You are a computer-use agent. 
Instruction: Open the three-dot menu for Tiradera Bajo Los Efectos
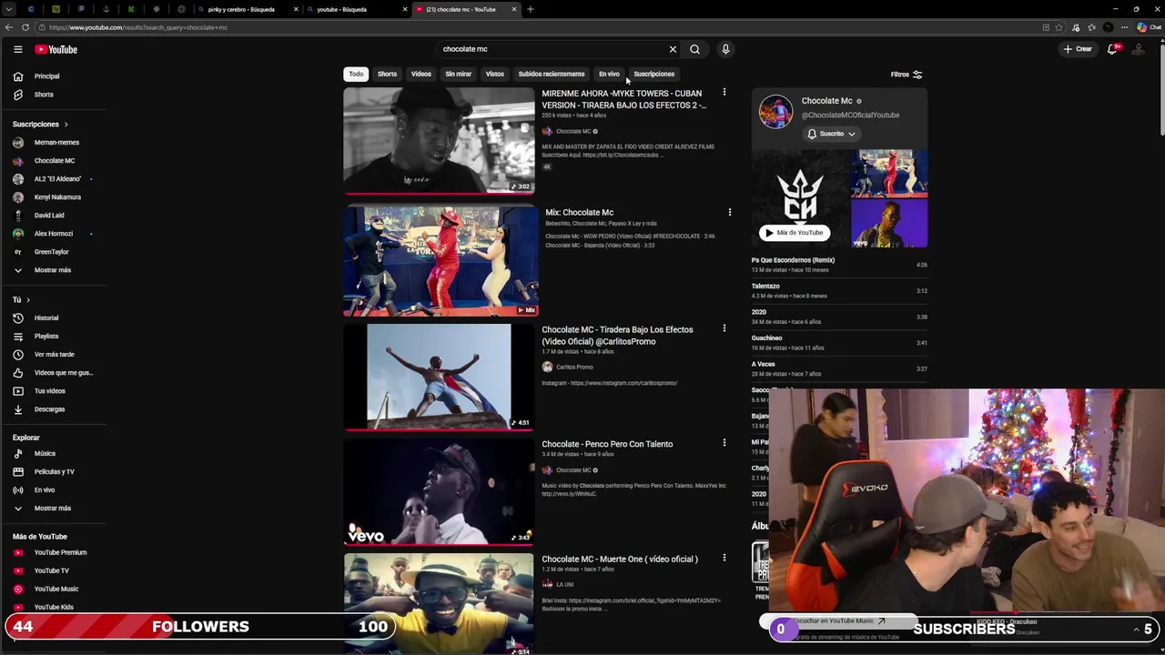click(724, 328)
